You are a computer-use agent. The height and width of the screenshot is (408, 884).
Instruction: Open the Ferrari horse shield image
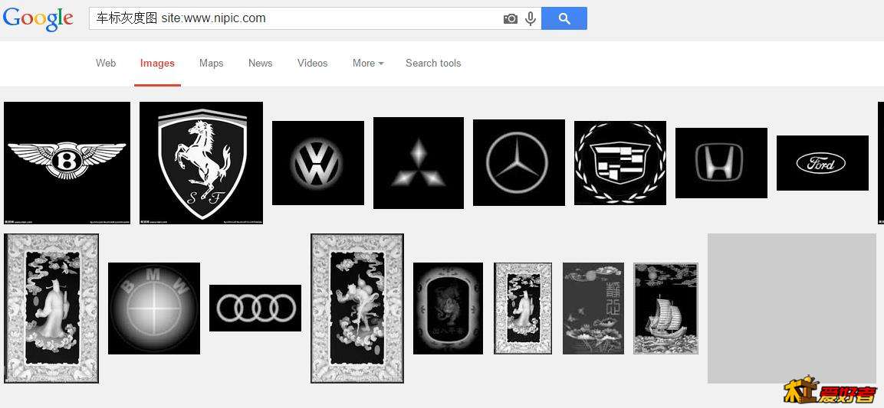click(202, 163)
